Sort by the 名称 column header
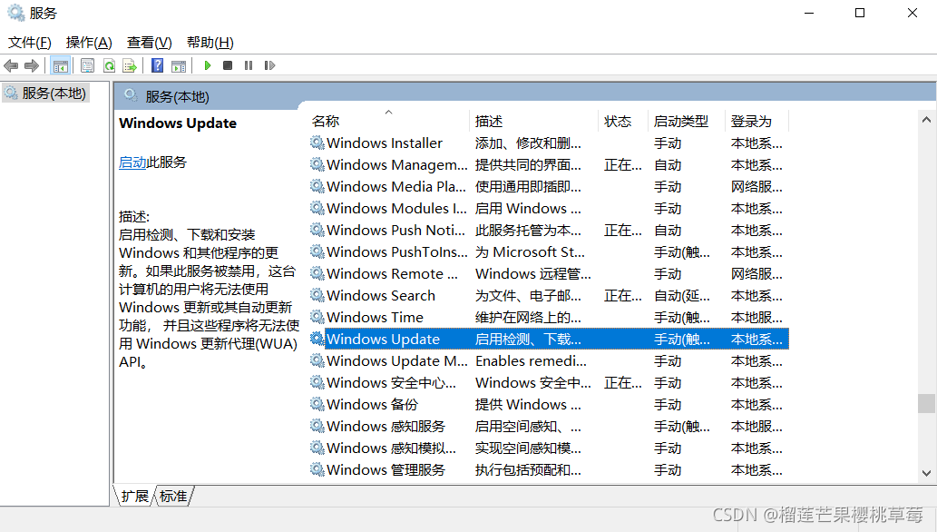 tap(326, 122)
